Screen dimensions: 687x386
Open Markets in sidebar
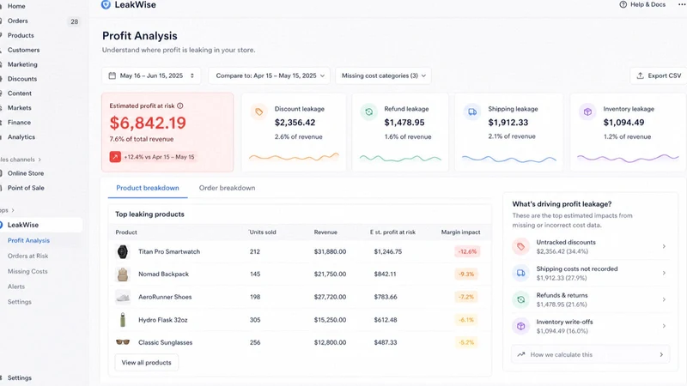[x=19, y=108]
